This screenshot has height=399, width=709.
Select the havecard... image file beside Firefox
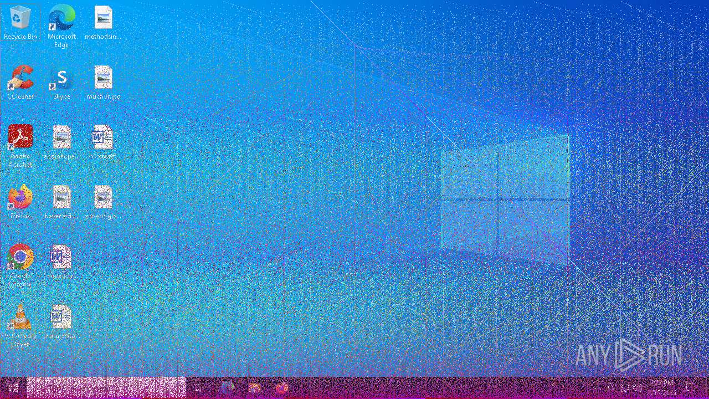(61, 202)
